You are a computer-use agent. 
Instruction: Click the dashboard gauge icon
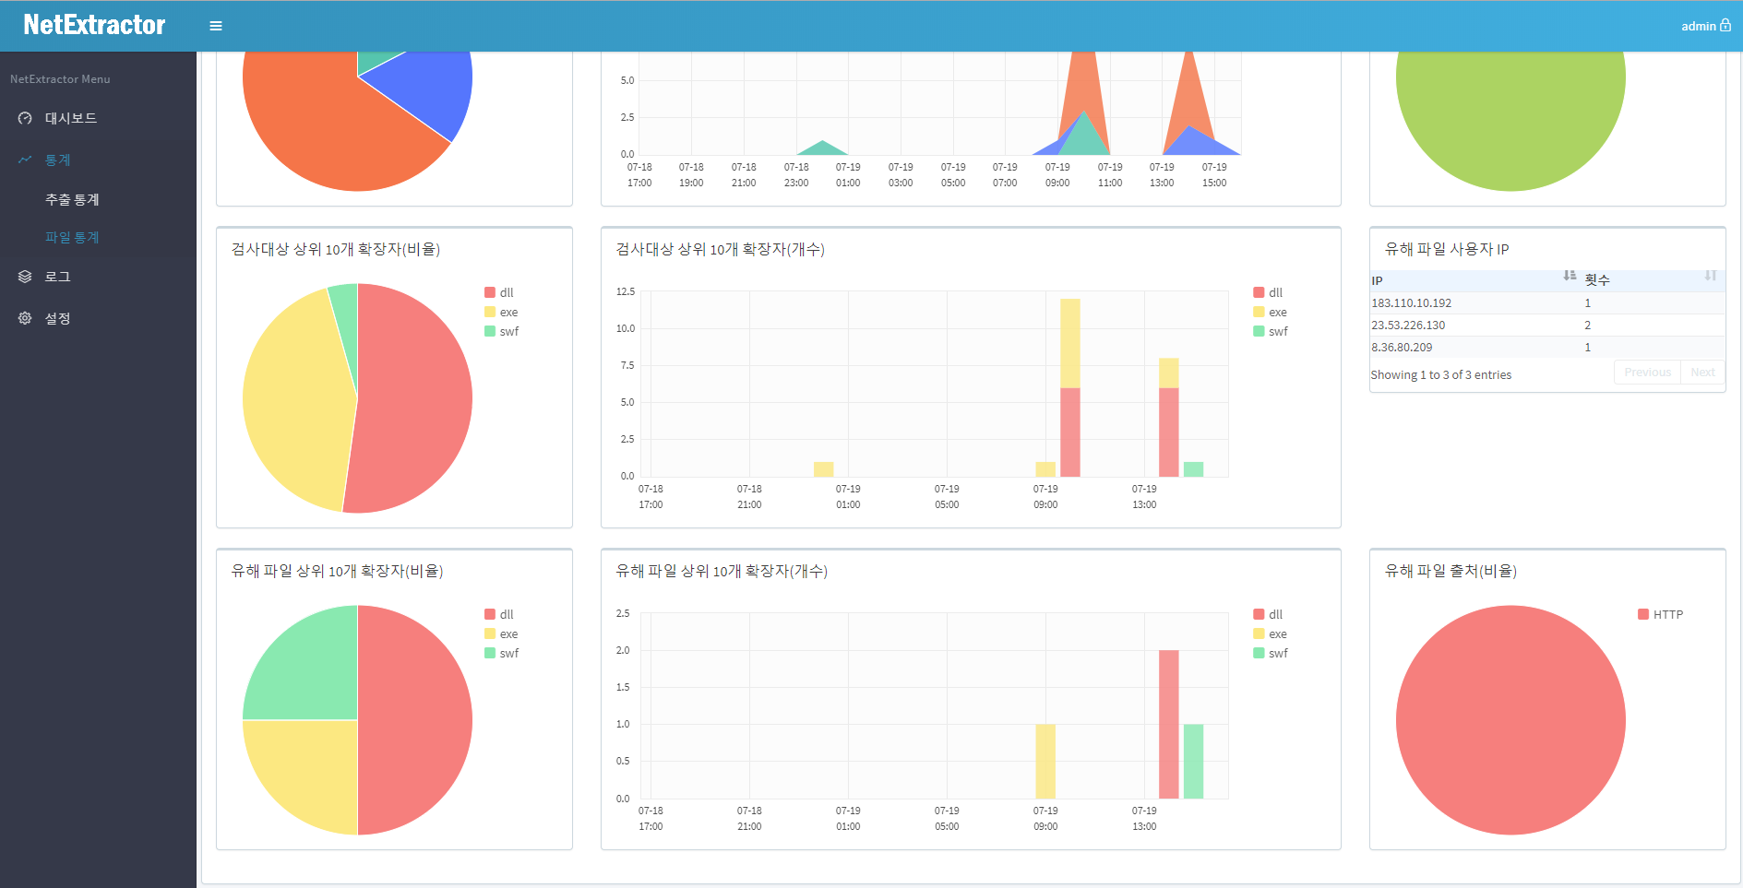[25, 118]
